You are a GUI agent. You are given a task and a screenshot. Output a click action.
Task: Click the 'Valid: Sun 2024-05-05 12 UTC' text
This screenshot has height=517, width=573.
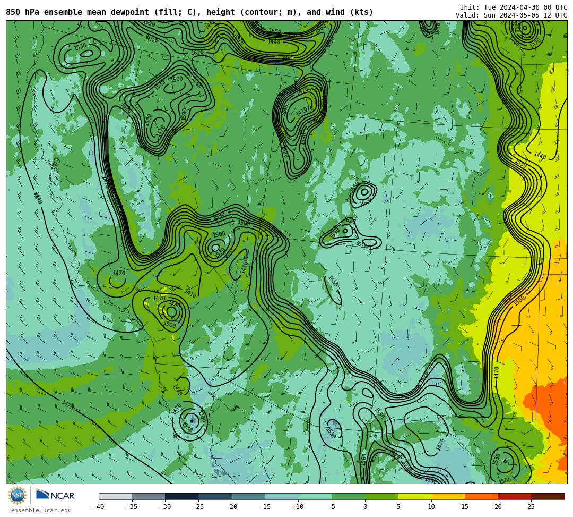coord(511,15)
